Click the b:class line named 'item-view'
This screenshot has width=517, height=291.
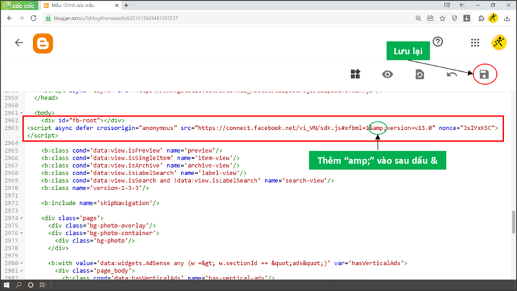click(x=140, y=158)
